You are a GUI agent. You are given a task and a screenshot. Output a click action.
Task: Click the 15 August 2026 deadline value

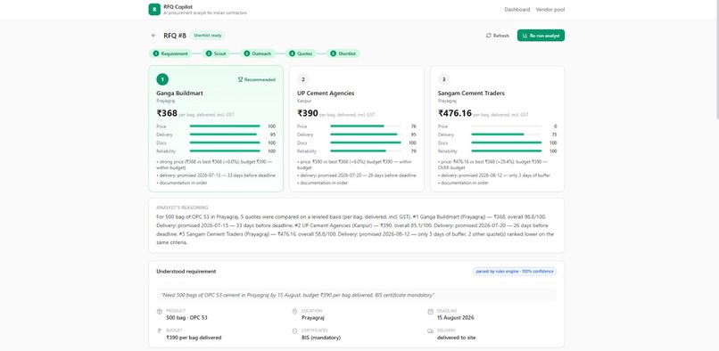pyautogui.click(x=455, y=317)
